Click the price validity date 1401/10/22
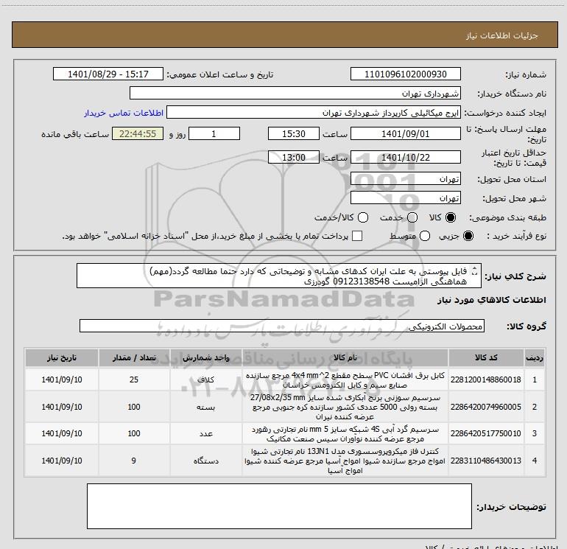The height and width of the screenshot is (549, 567). [x=405, y=158]
